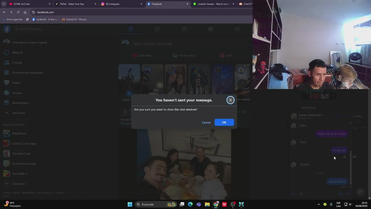
Task: Add a Photo/video post
Action: [184, 55]
